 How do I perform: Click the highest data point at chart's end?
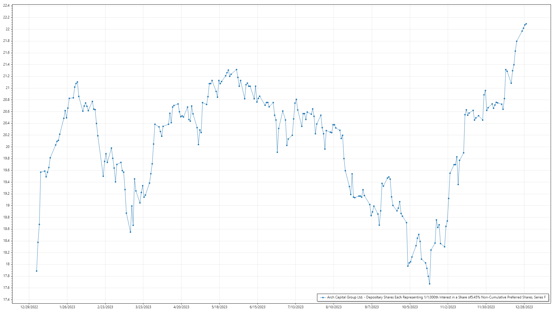click(x=526, y=24)
